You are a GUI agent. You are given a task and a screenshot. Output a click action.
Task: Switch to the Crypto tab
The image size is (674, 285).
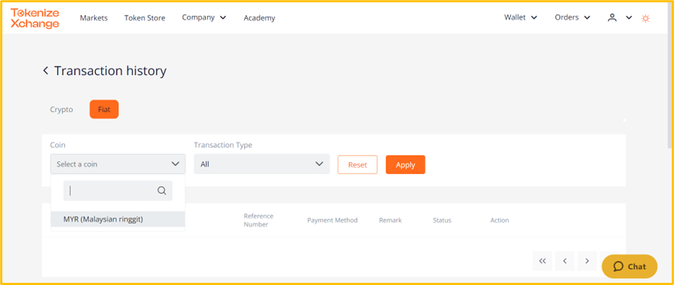[61, 109]
